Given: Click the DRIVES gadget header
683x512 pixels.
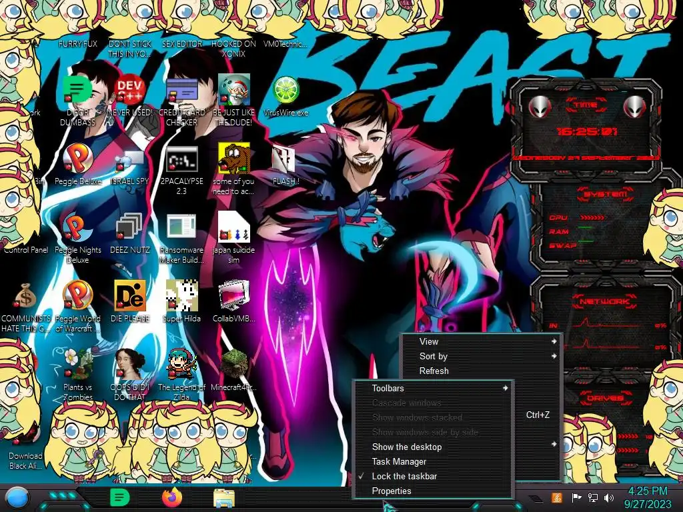Looking at the screenshot, I should point(604,398).
